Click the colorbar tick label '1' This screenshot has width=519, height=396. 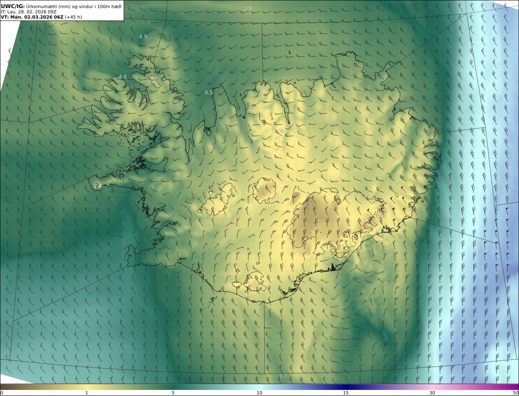[87, 393]
